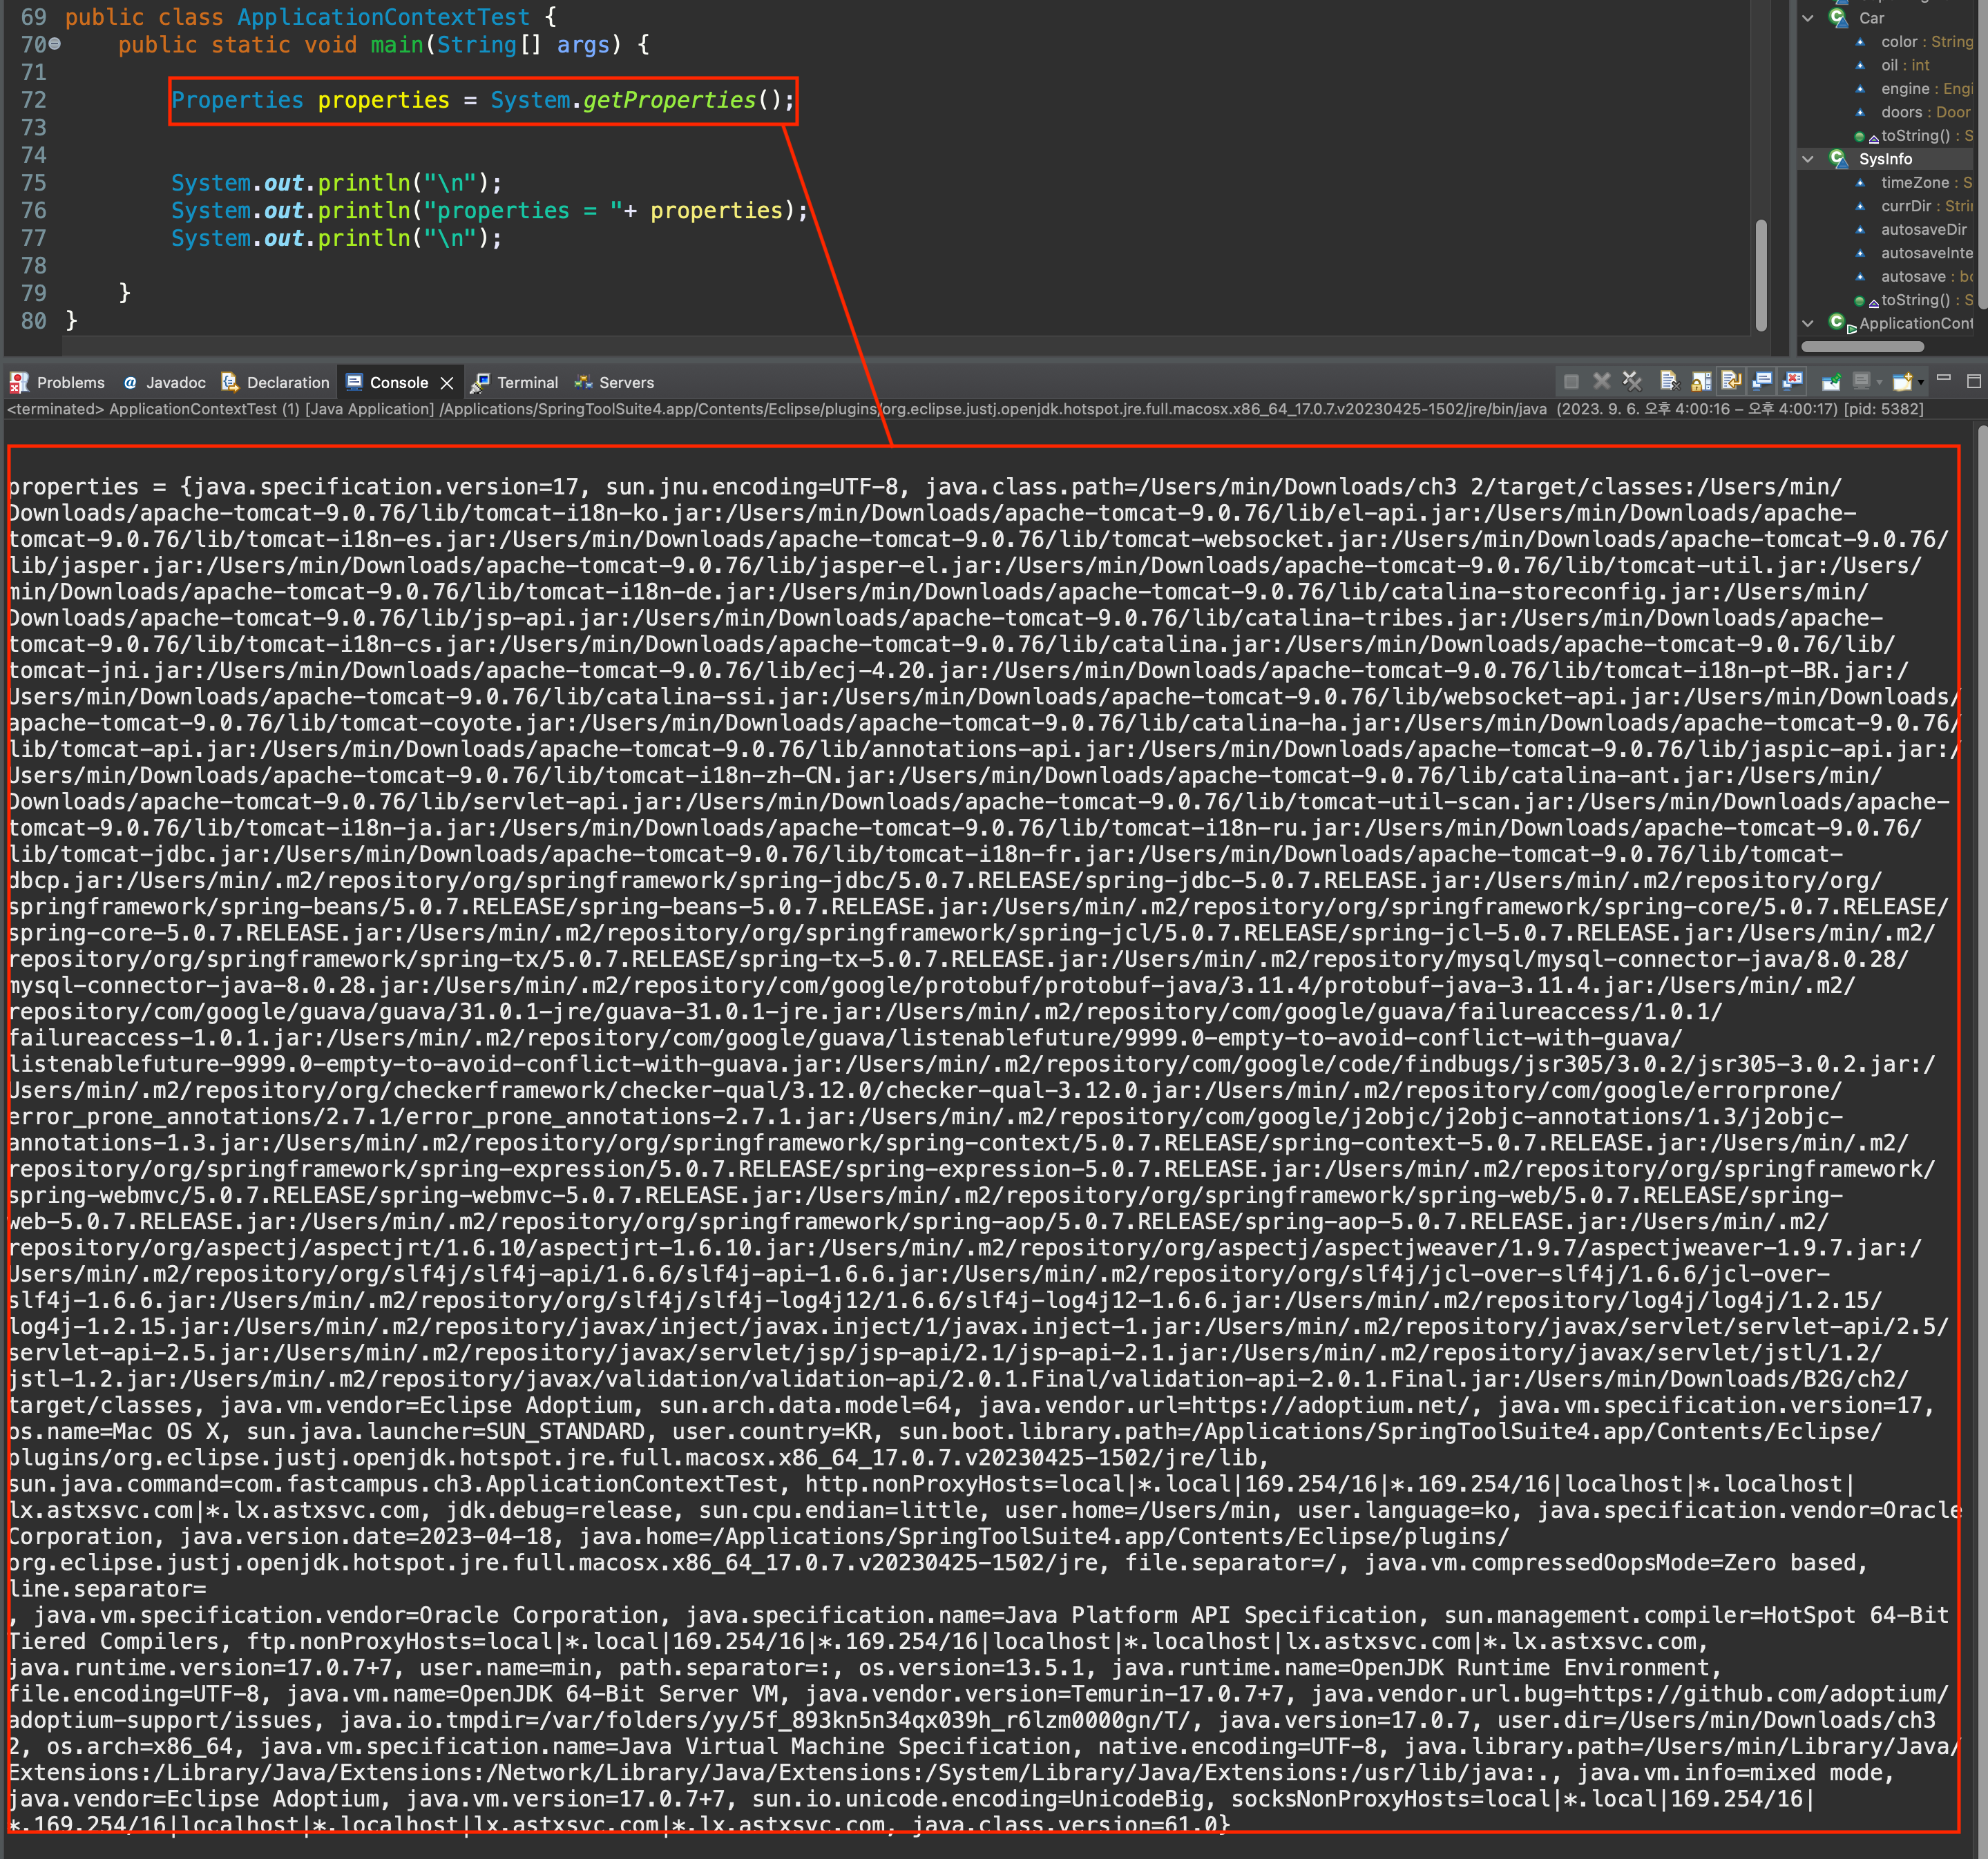This screenshot has height=1859, width=1988.
Task: Toggle show console on standard error change
Action: 1793,382
